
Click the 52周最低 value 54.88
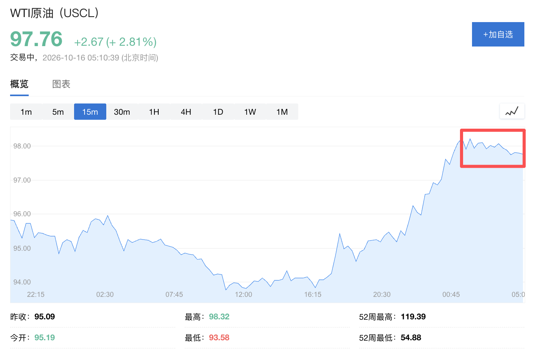click(411, 338)
